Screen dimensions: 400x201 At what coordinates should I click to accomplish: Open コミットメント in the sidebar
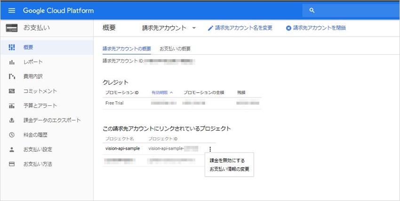click(x=47, y=91)
